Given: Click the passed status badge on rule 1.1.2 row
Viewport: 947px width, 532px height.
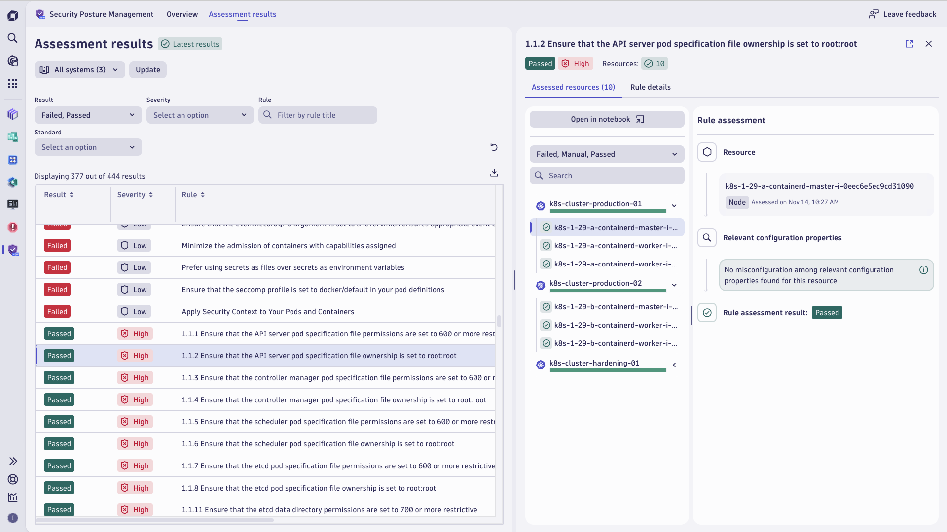Looking at the screenshot, I should pos(59,355).
